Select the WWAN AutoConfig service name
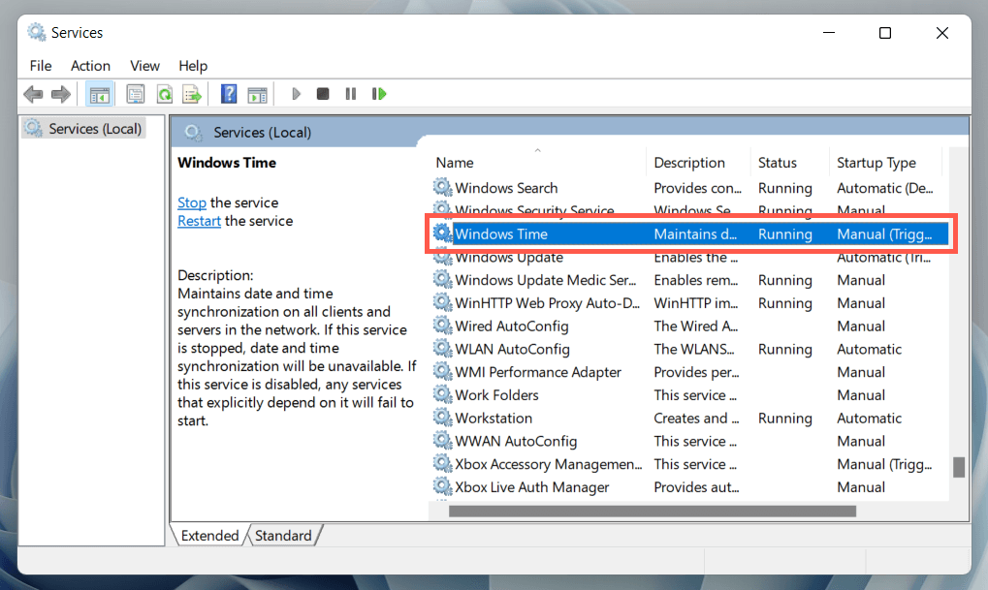 [x=516, y=441]
